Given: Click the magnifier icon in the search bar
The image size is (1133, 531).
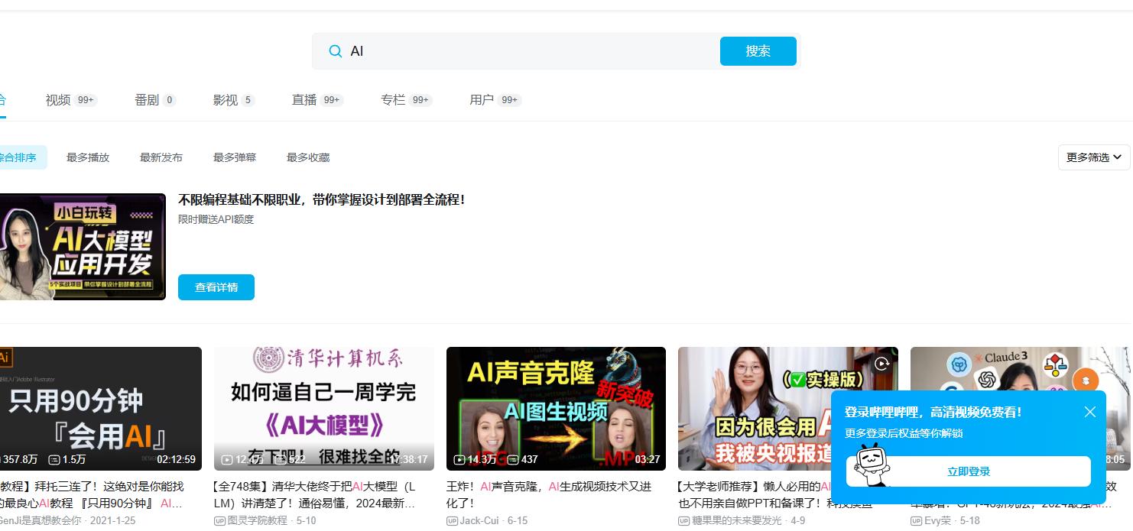Looking at the screenshot, I should [x=336, y=50].
